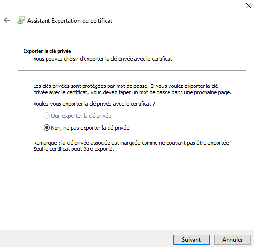The width and height of the screenshot is (254, 247).
Task: Select the 'Oui, exporter la clé privée' radio button
Action: 47,116
